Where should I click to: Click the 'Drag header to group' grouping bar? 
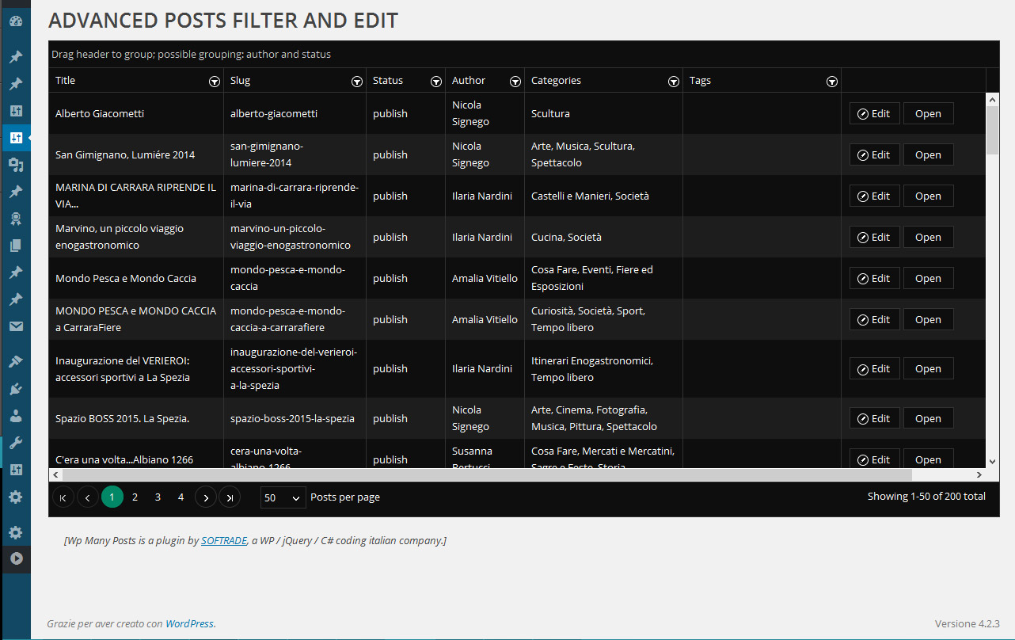point(523,55)
